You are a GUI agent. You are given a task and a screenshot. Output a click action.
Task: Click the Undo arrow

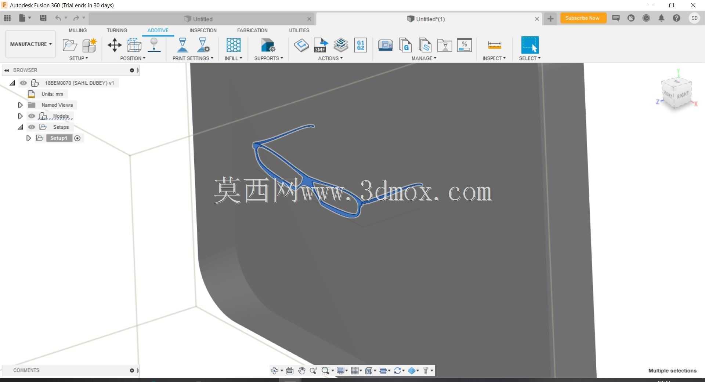point(58,18)
